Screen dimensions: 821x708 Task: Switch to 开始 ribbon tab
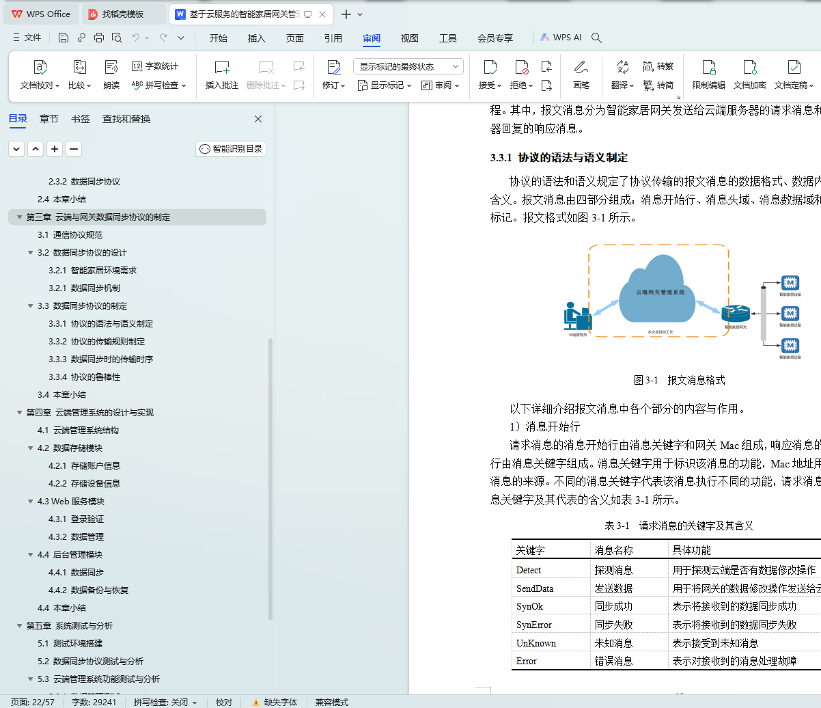click(x=219, y=38)
